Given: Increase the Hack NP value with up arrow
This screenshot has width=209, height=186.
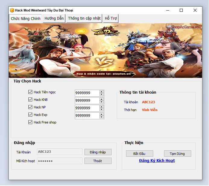Looking at the screenshot, I should [x=102, y=107].
